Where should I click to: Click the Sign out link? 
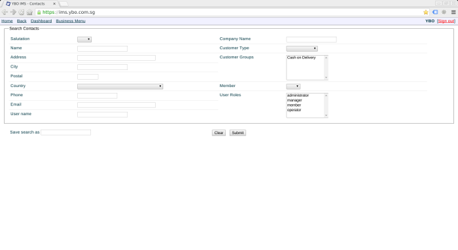(446, 21)
